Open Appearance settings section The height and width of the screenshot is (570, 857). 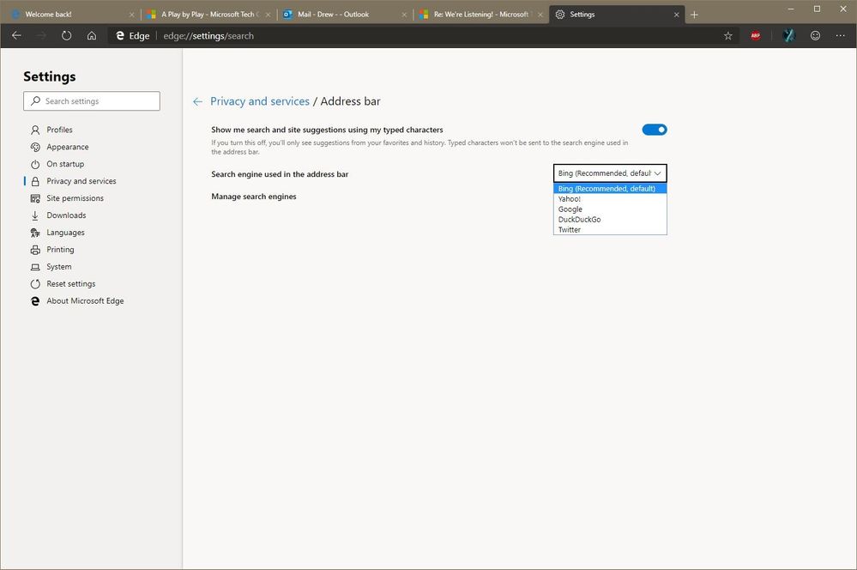click(67, 147)
